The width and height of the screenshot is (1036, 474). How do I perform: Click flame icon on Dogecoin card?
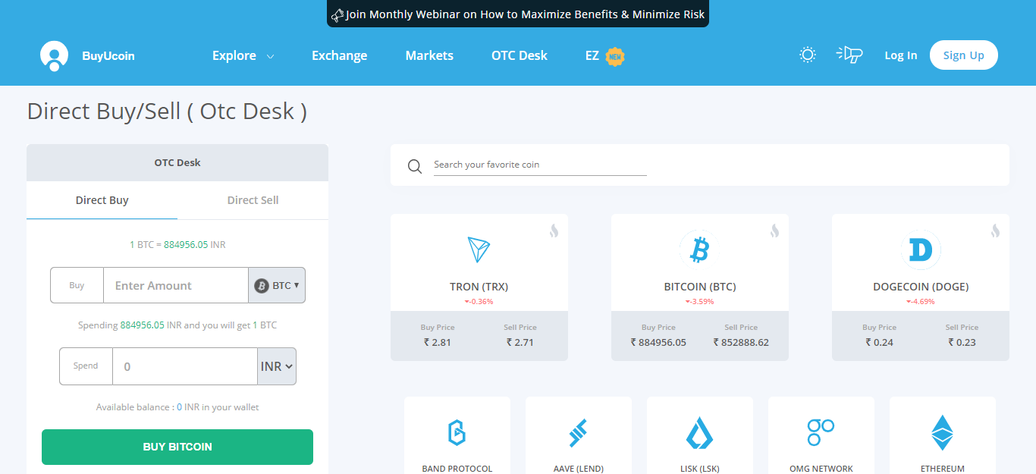[x=995, y=231]
